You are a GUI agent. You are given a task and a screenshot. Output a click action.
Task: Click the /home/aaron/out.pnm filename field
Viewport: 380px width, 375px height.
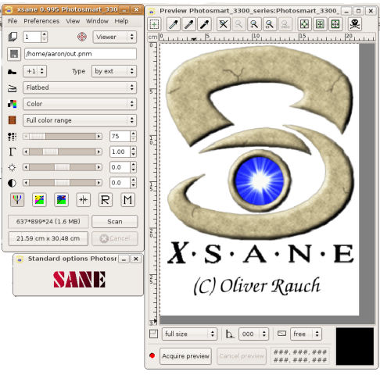81,54
